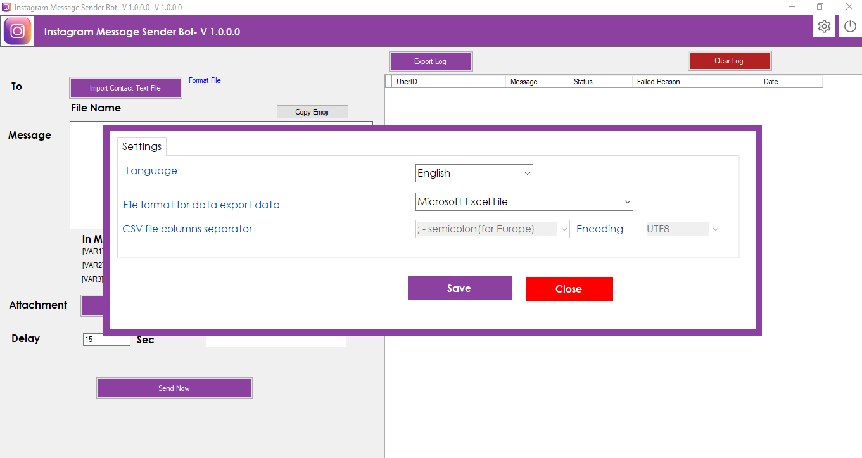Click Import Contact Text File button

[125, 88]
